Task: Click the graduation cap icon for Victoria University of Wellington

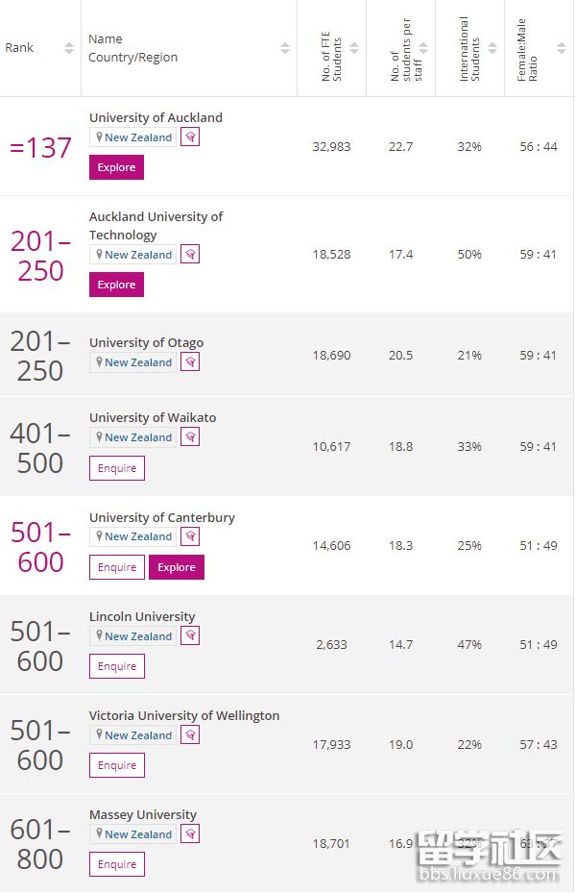Action: point(190,735)
